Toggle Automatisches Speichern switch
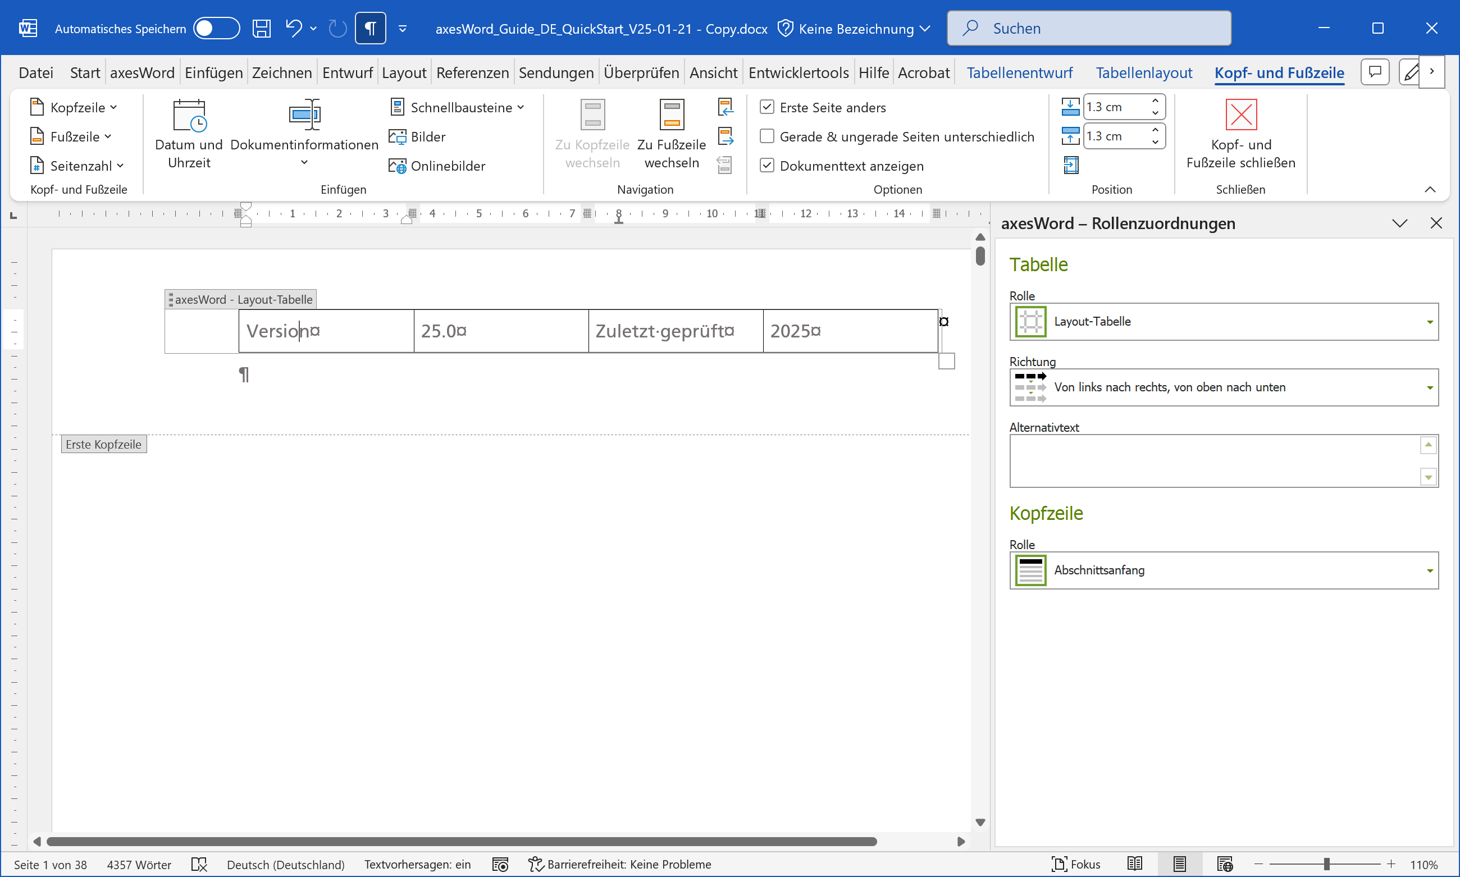 [216, 29]
